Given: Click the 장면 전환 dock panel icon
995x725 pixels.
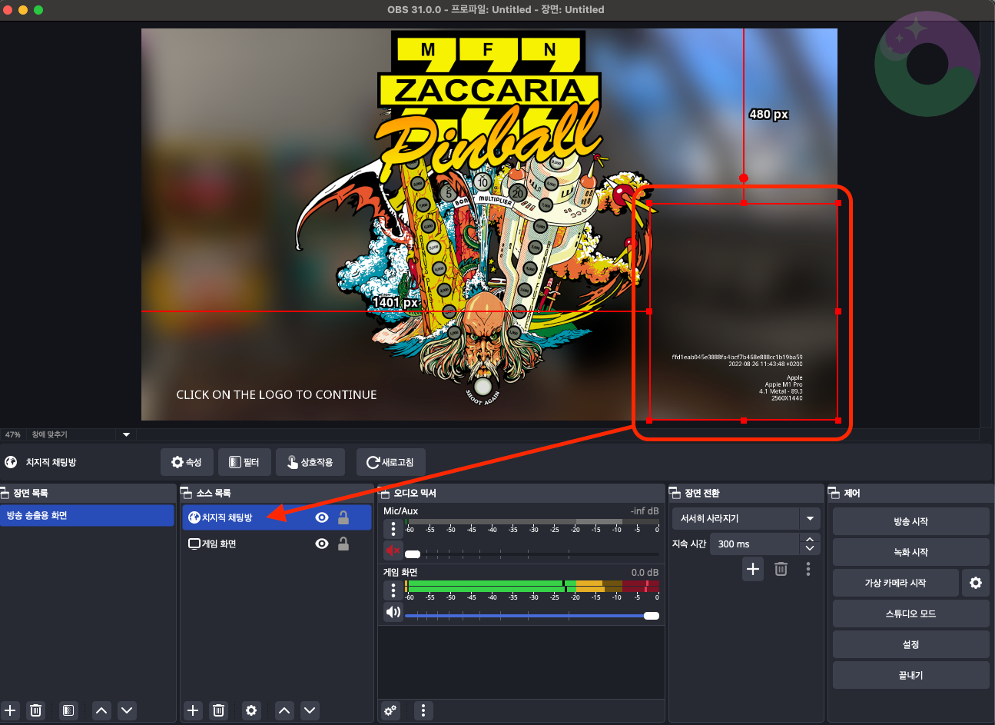Looking at the screenshot, I should (x=675, y=493).
